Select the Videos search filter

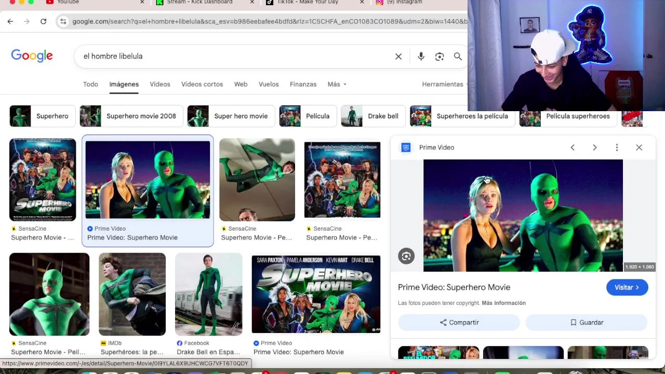[x=160, y=84]
